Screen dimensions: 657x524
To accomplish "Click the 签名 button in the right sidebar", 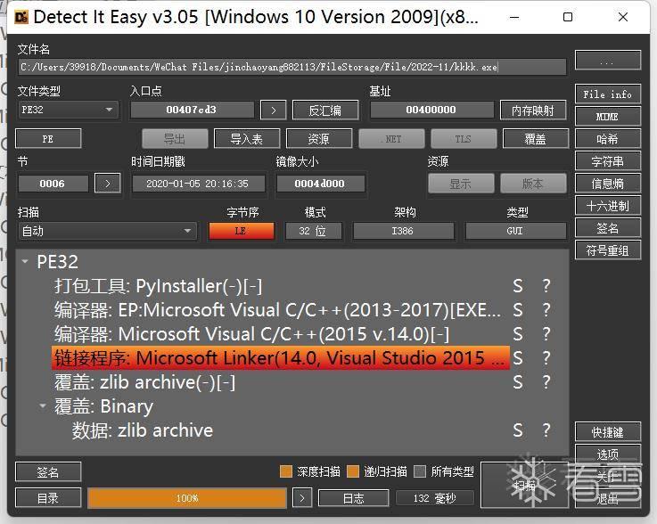I will [x=608, y=228].
